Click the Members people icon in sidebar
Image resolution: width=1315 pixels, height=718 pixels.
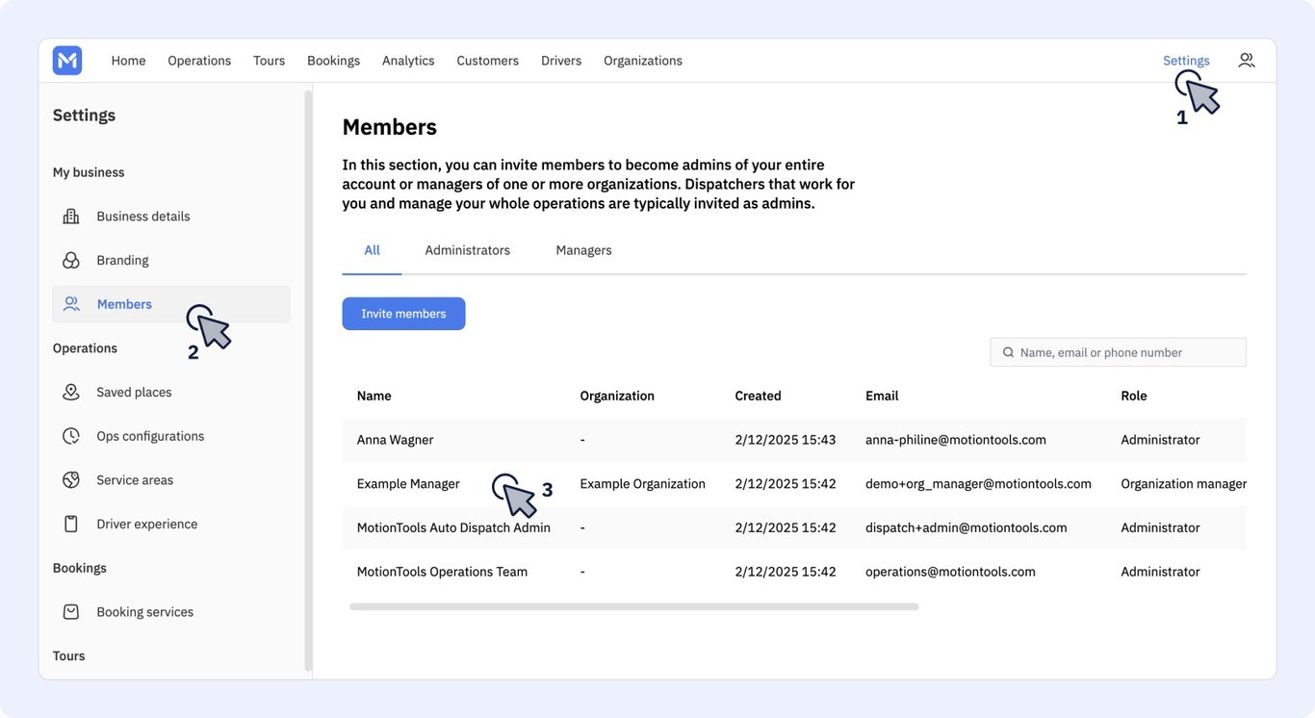(71, 304)
